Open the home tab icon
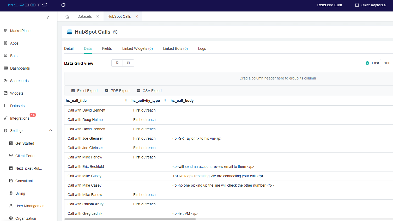Screen dimensions: 393x221 [67, 17]
